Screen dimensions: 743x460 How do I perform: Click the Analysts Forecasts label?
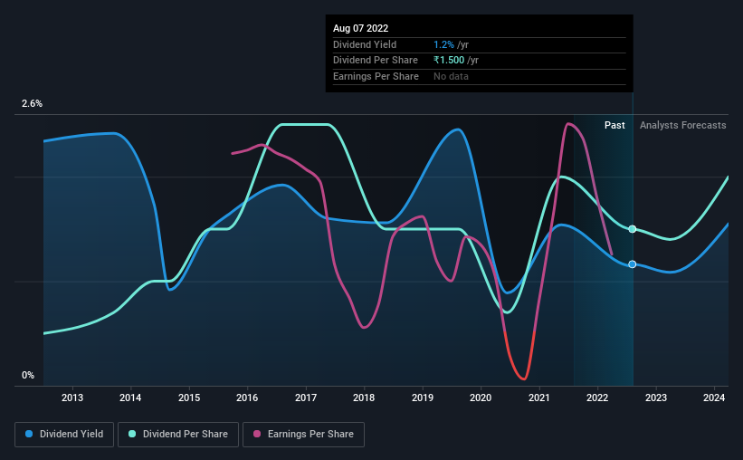[683, 125]
